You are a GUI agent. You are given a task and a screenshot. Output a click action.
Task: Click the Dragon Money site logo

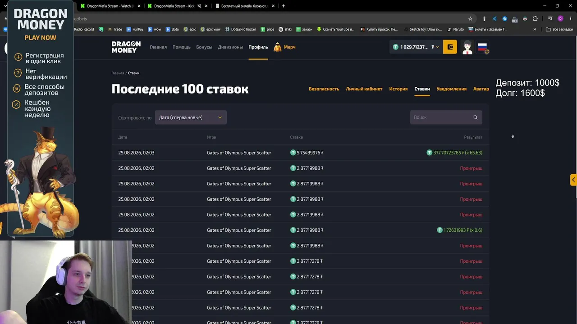tap(126, 47)
